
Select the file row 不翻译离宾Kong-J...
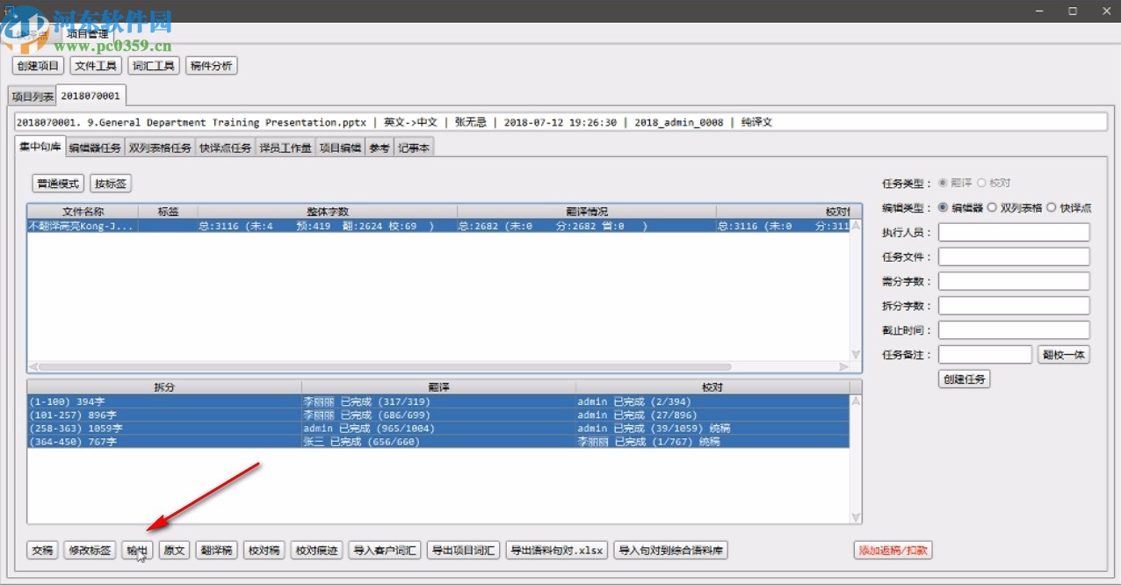point(438,226)
